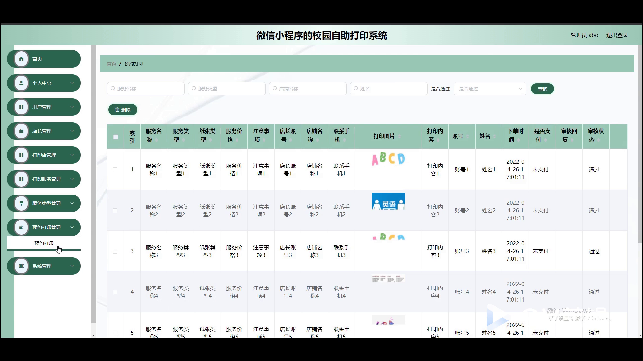Image resolution: width=643 pixels, height=361 pixels.
Task: Click the 店铺名称 search input
Action: pos(308,89)
